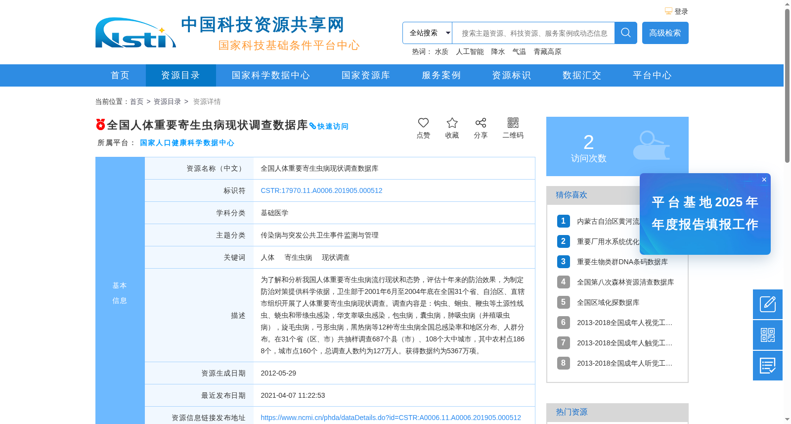Click the magnifier search button
Screen dimensions: 791x424
626,33
